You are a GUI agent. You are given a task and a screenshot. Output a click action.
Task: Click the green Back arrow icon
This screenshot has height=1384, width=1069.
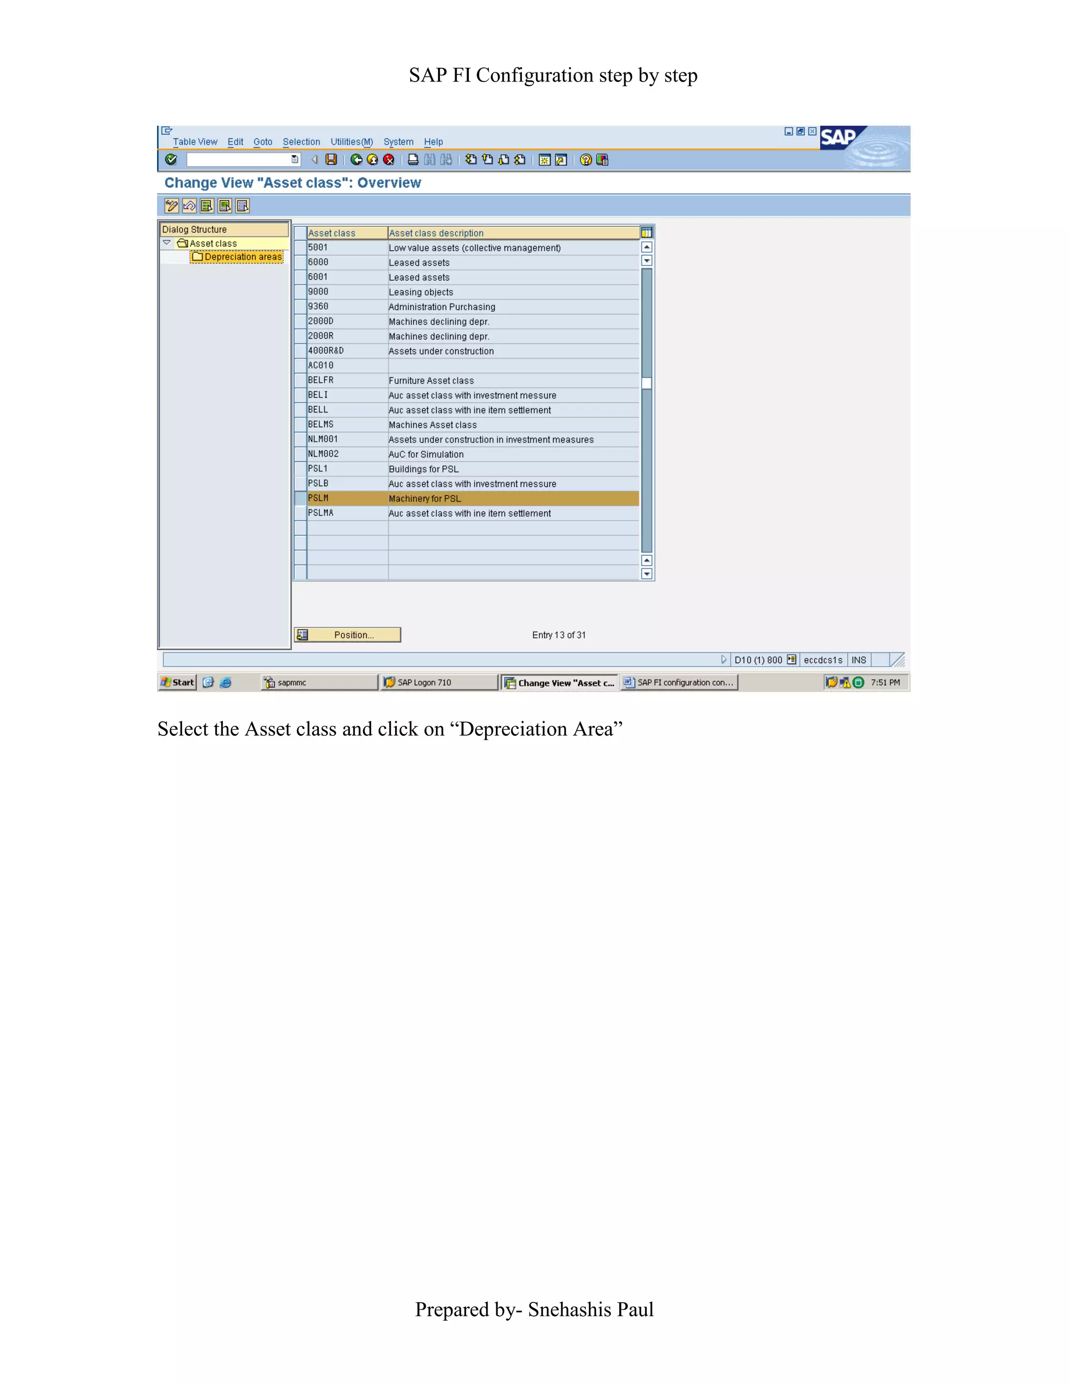(357, 160)
